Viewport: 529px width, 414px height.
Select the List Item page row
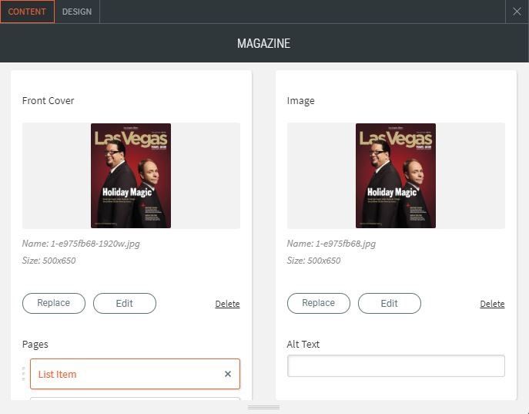[135, 374]
